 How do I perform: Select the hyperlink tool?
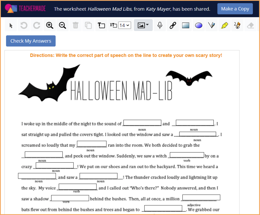click(173, 25)
